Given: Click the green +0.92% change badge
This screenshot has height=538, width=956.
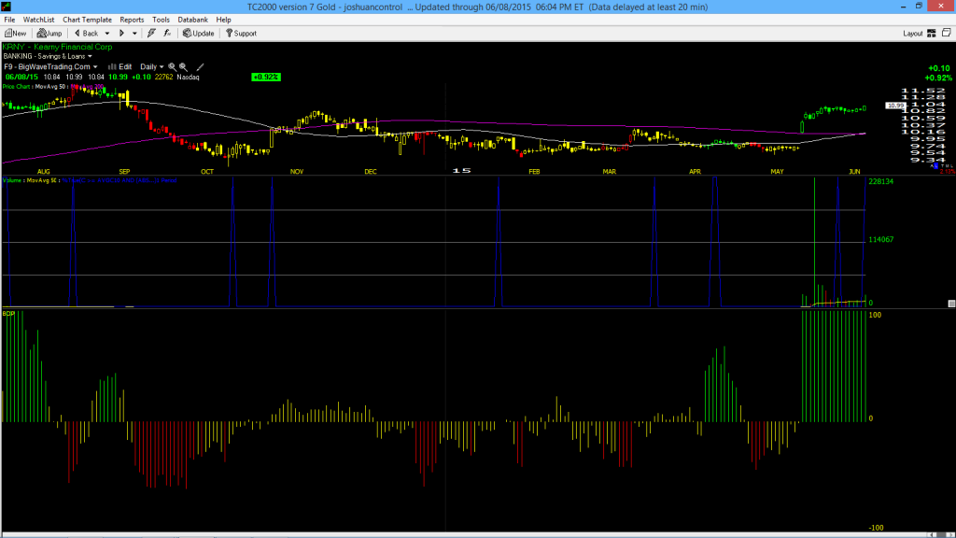Looking at the screenshot, I should coord(266,77).
